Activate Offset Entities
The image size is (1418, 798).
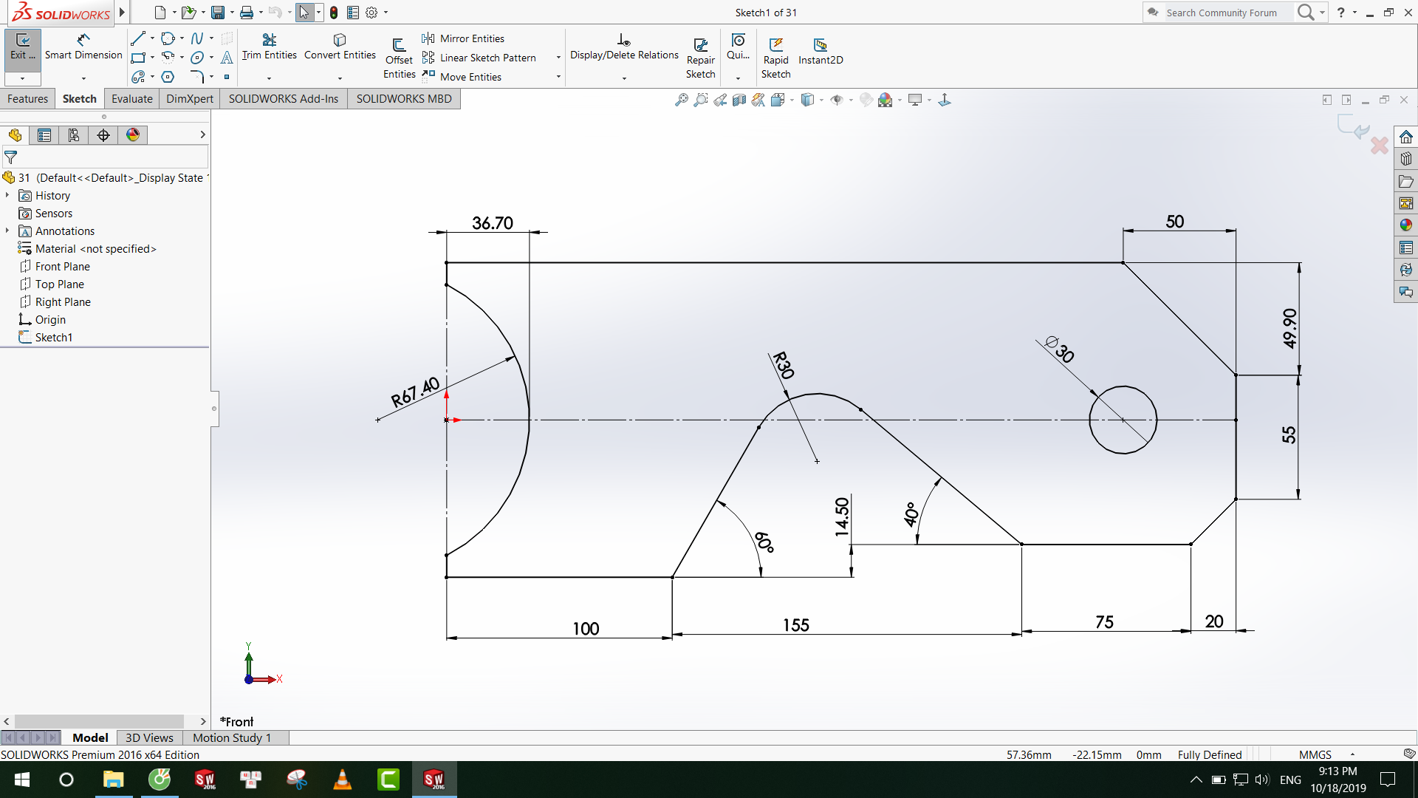click(x=399, y=58)
